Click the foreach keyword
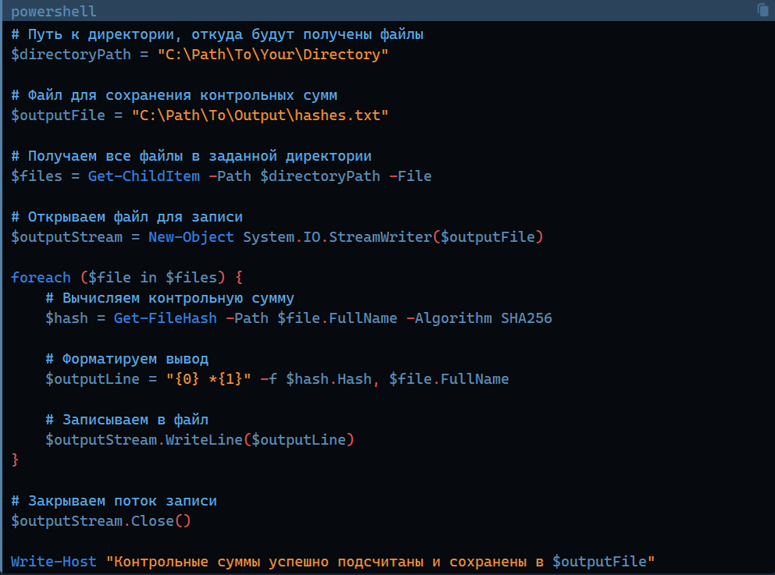775x575 pixels. coord(41,278)
